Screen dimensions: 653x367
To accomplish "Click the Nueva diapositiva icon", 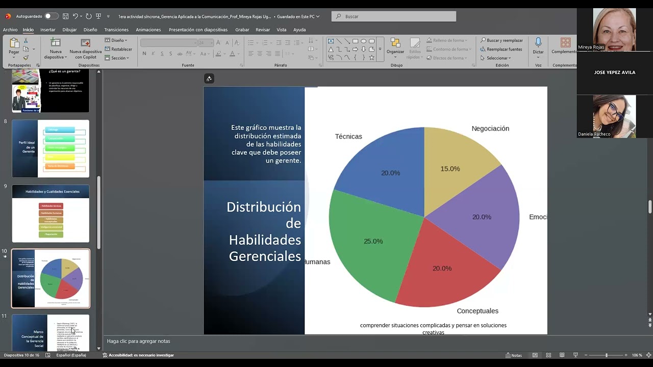I will pyautogui.click(x=55, y=43).
